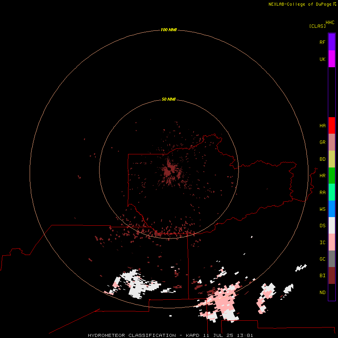This screenshot has height=338, width=338.
Task: Click the BD legend label
Action: coord(322,159)
